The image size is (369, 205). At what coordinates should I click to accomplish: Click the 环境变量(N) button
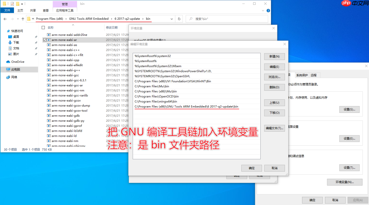(345, 182)
